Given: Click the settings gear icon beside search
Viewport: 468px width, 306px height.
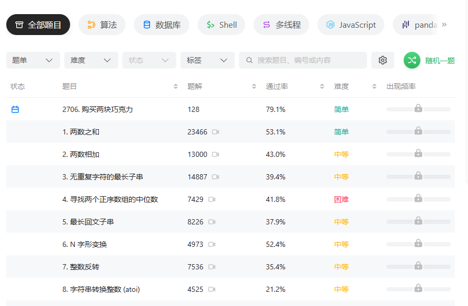Looking at the screenshot, I should (x=383, y=60).
